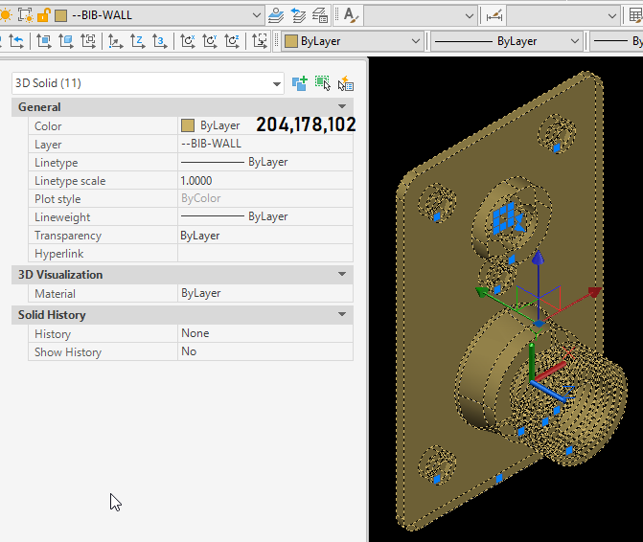
Task: Open the 3D Solid (11) object type dropdown
Action: pos(277,84)
